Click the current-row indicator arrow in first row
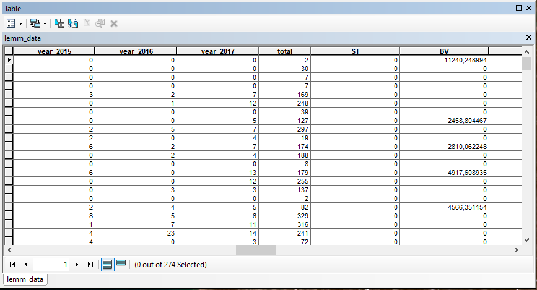This screenshot has height=290, width=537. coord(9,60)
